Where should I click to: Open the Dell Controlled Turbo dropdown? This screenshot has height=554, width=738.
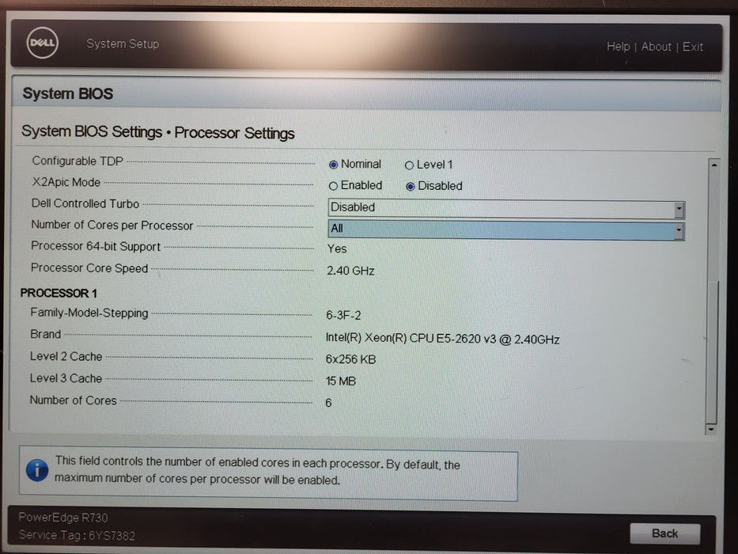click(x=506, y=208)
